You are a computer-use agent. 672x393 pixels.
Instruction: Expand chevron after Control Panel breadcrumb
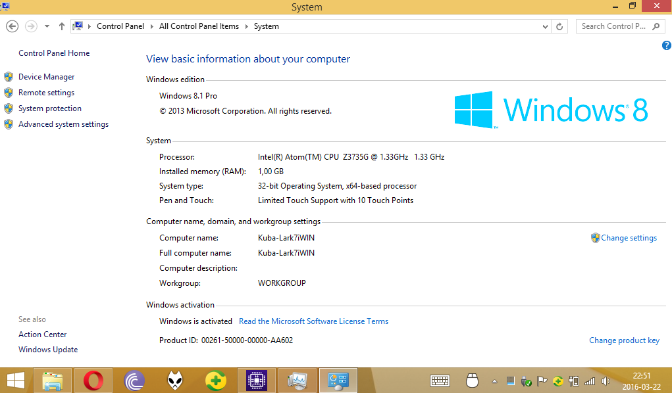[152, 26]
